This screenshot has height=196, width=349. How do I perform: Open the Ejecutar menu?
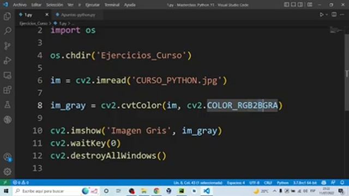click(92, 5)
